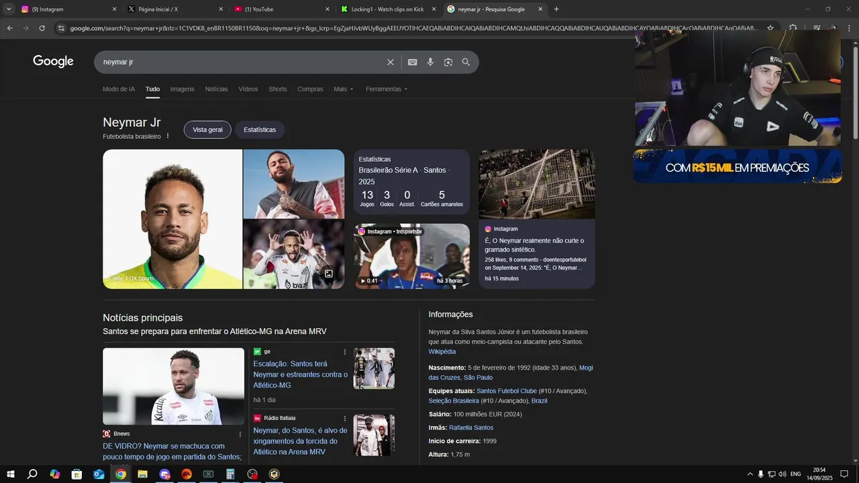Open Chrome media control icon
This screenshot has width=859, height=483.
pyautogui.click(x=817, y=28)
